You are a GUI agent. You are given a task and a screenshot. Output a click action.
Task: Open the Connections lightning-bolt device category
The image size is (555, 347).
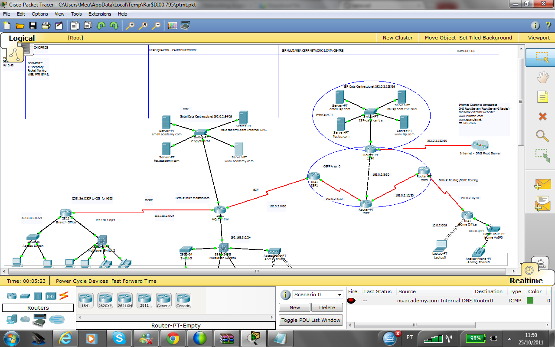[63, 295]
